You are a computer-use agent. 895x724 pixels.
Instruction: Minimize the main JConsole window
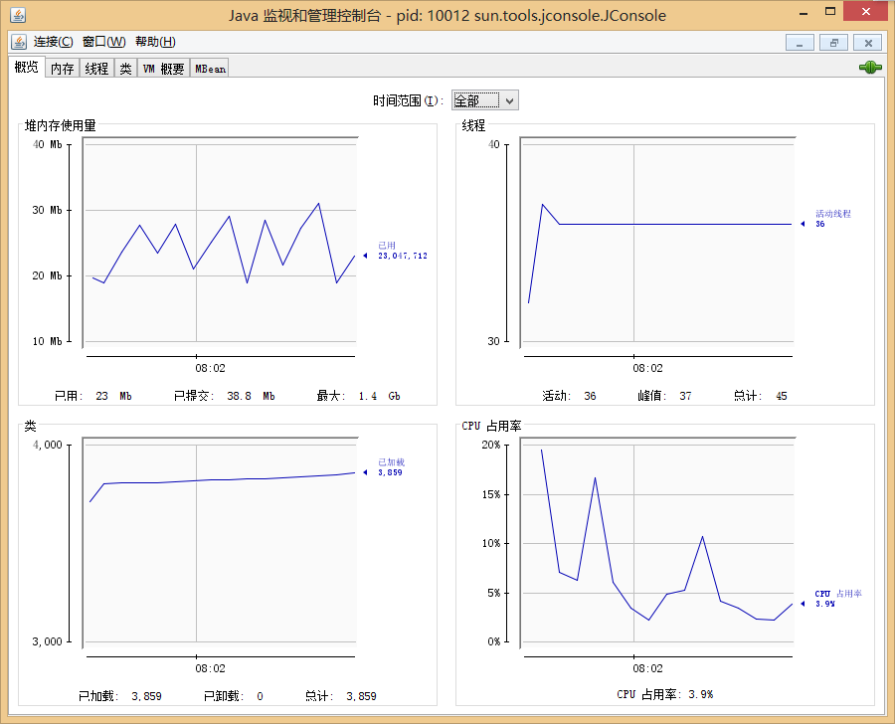[x=804, y=13]
